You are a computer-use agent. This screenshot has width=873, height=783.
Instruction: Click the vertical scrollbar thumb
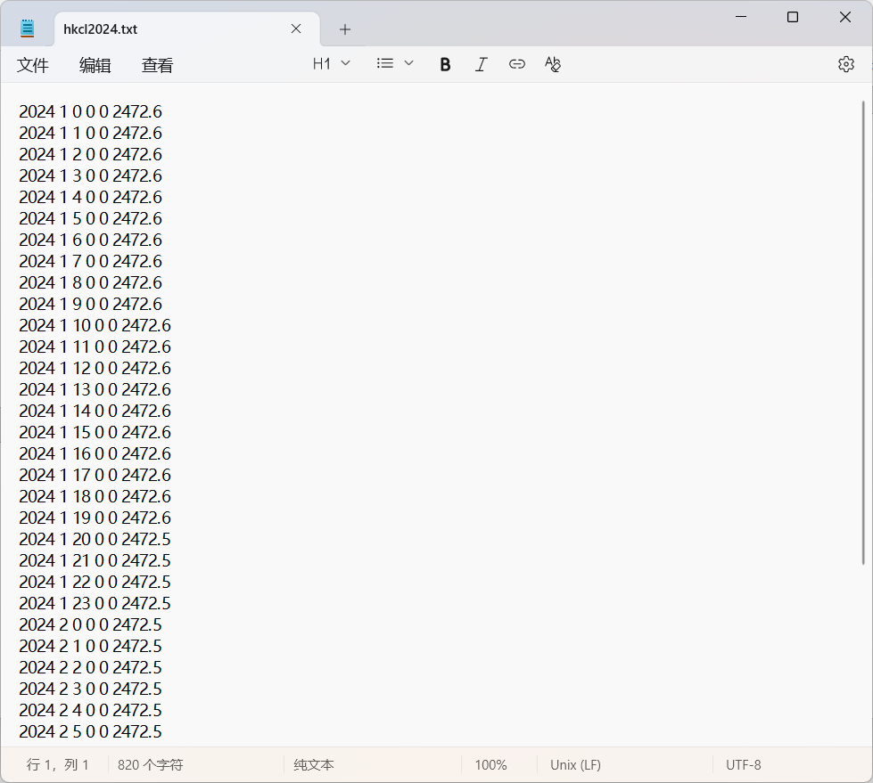tap(862, 331)
